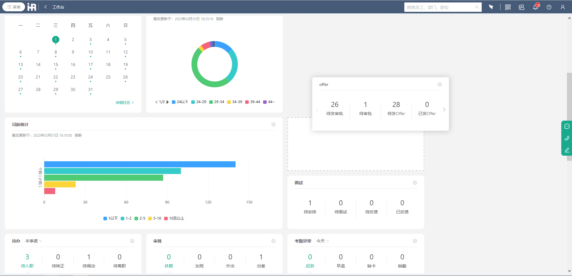Toggle the 24-29 legend item
The image size is (572, 276).
pyautogui.click(x=199, y=102)
